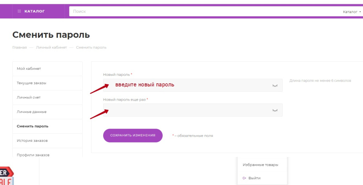This screenshot has width=363, height=185.
Task: Click the Личный кабинет breadcrumb link
Action: click(x=51, y=47)
